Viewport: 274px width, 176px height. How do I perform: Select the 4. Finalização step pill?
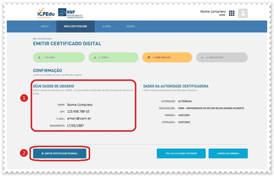[x=222, y=57]
